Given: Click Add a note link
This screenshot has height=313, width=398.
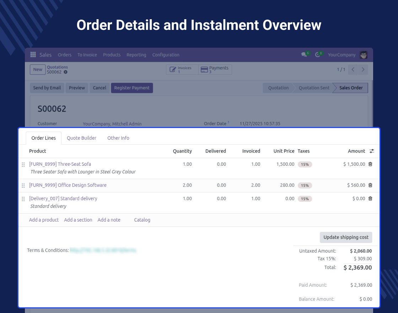Looking at the screenshot, I should (x=109, y=220).
